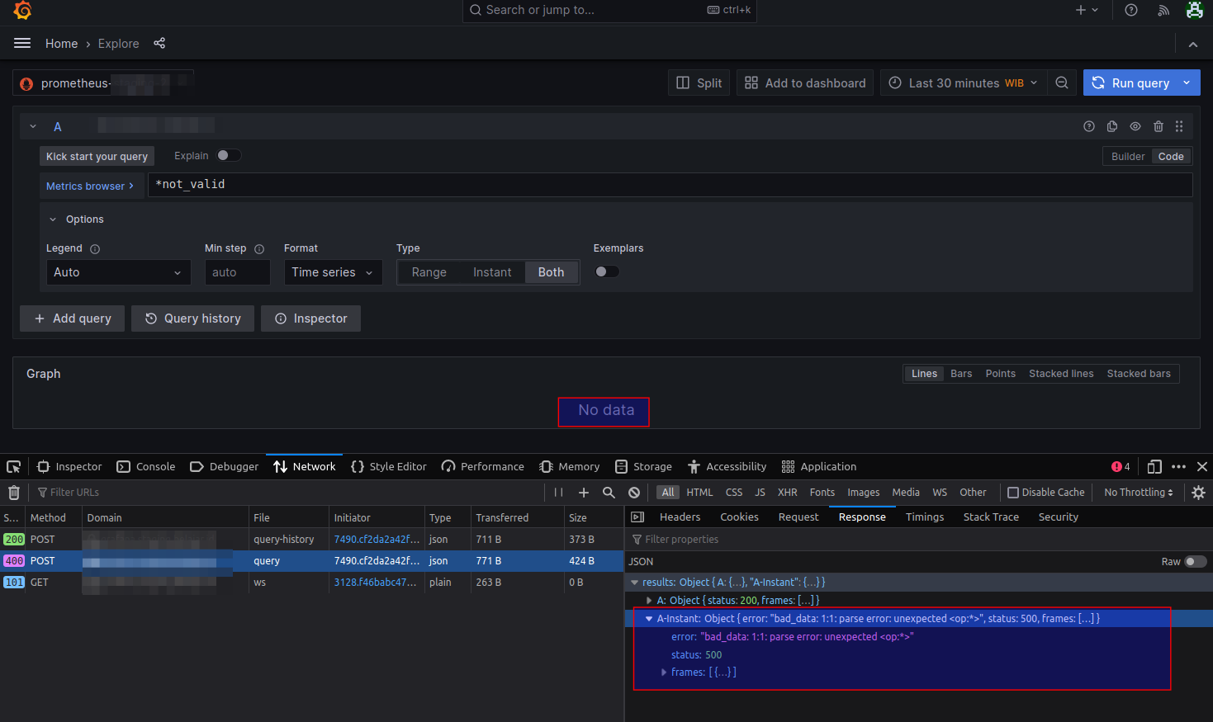
Task: Open the Legend Auto dropdown
Action: coord(118,272)
